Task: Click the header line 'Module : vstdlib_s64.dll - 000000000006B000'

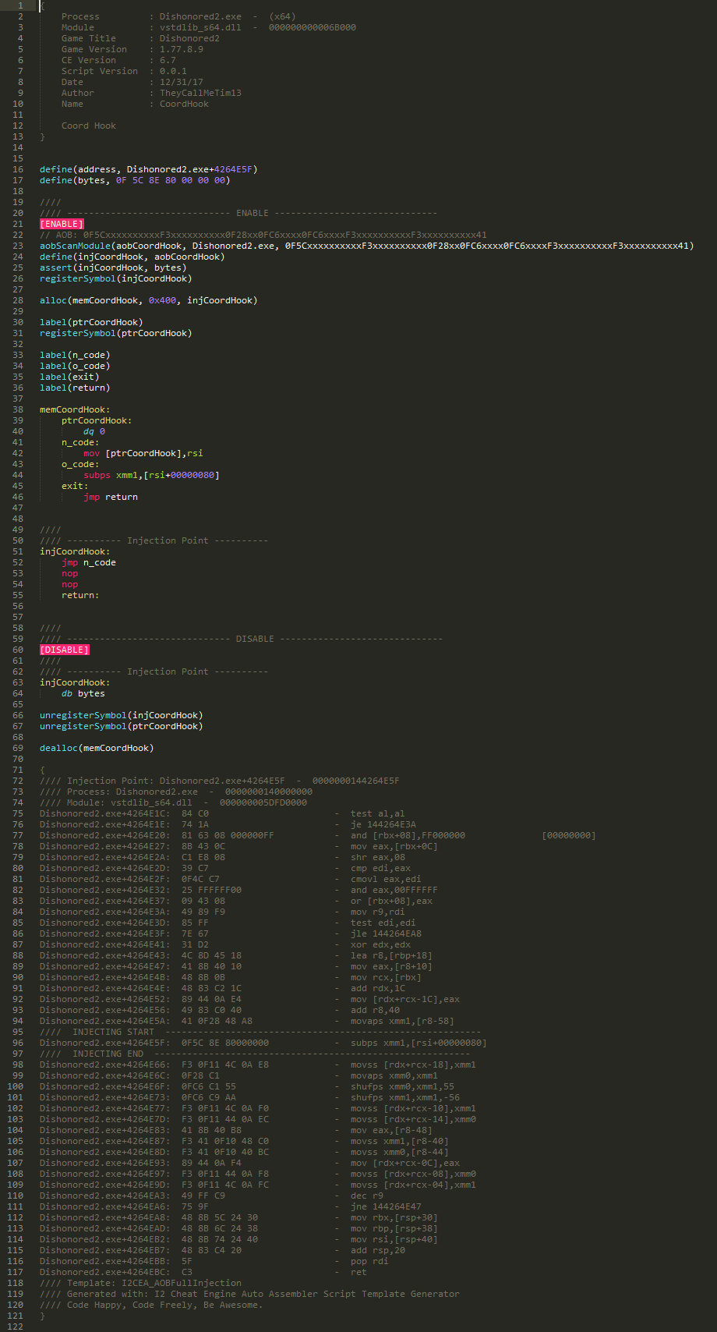Action: [209, 27]
